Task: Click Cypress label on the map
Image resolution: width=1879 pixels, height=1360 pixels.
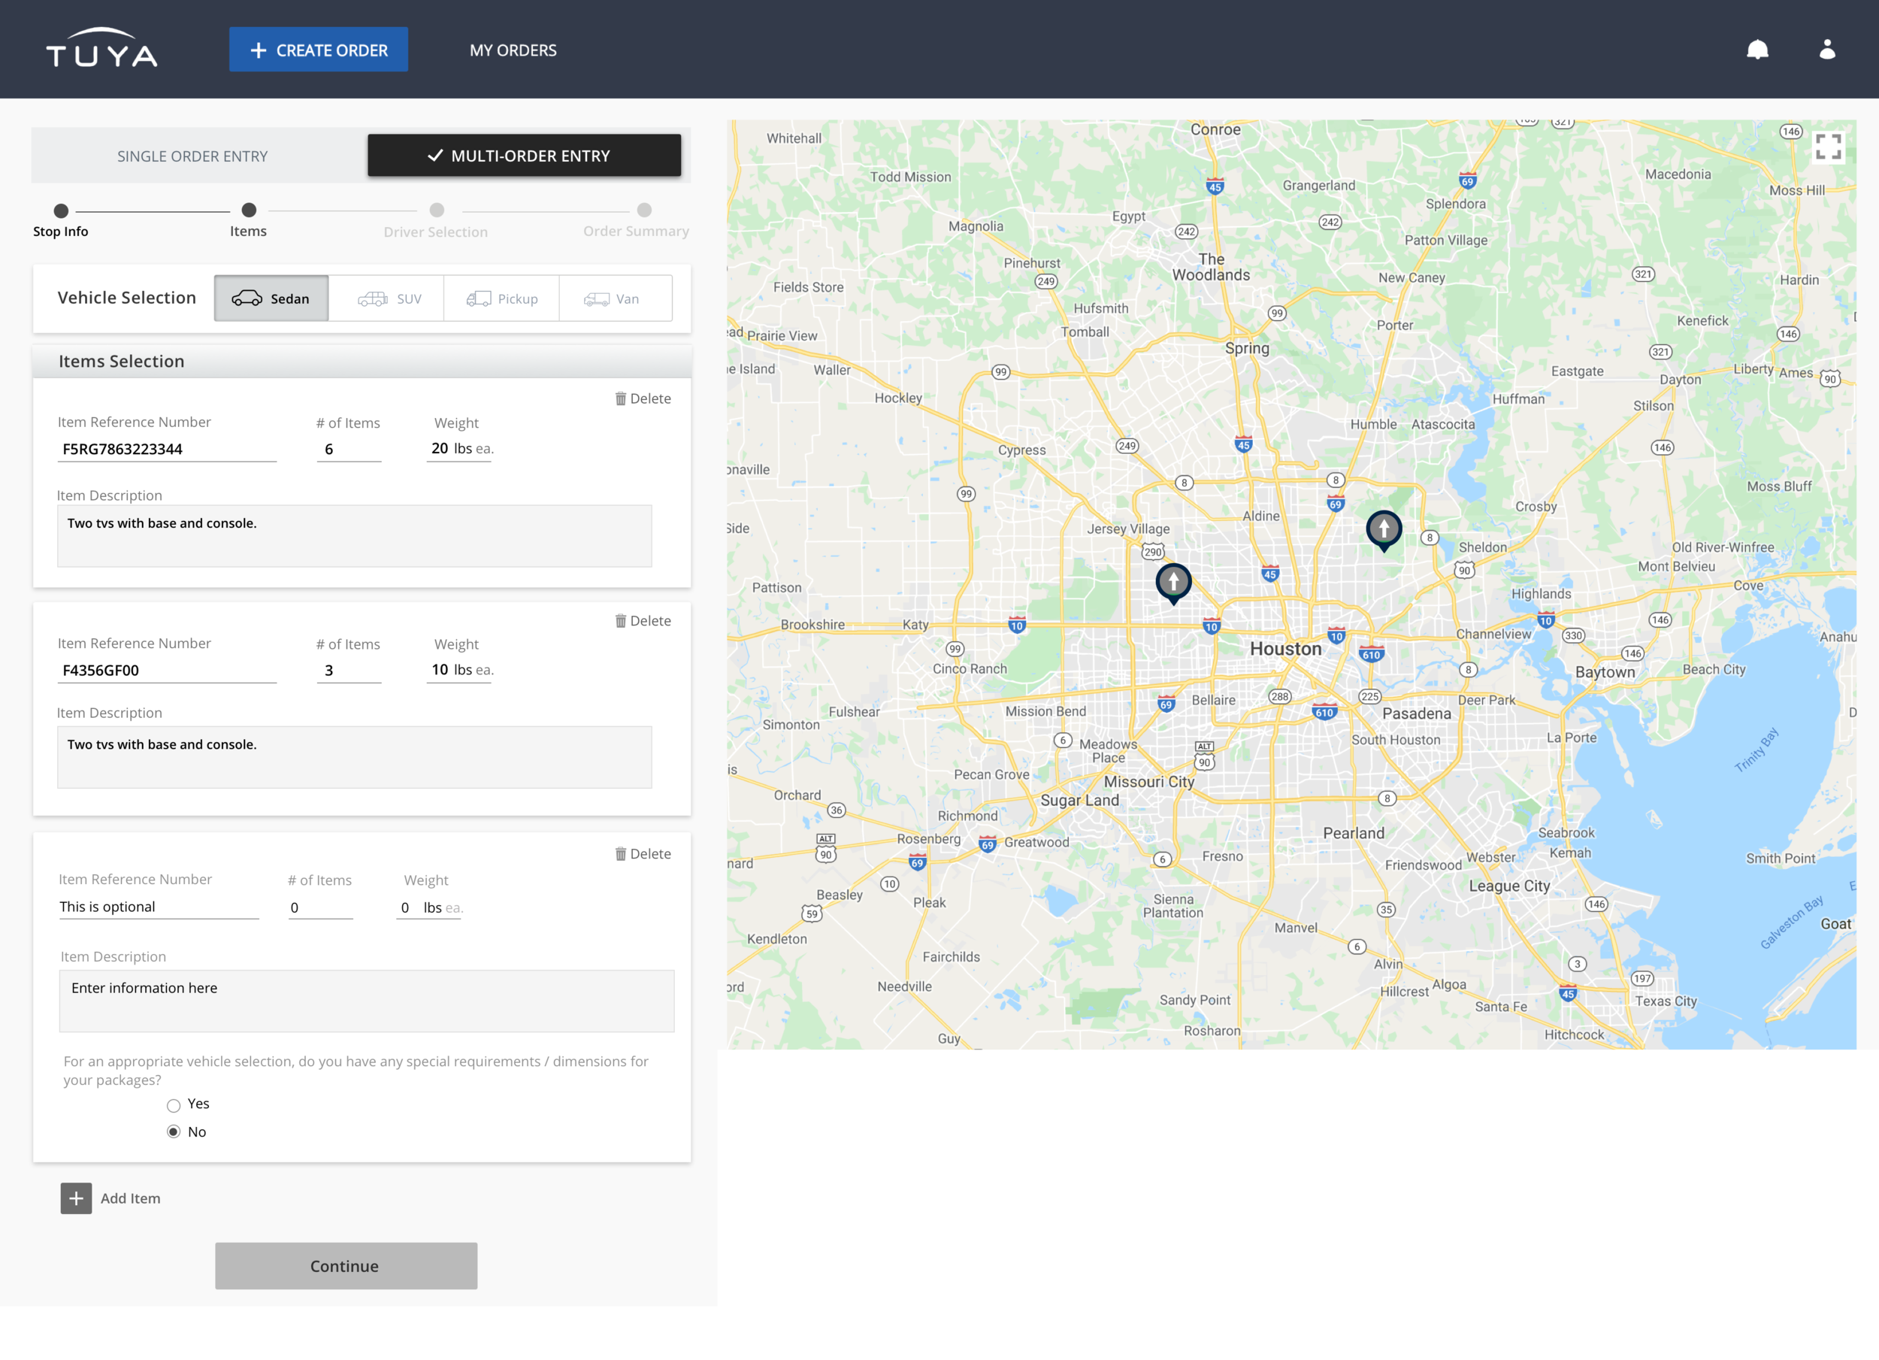Action: 1021,450
